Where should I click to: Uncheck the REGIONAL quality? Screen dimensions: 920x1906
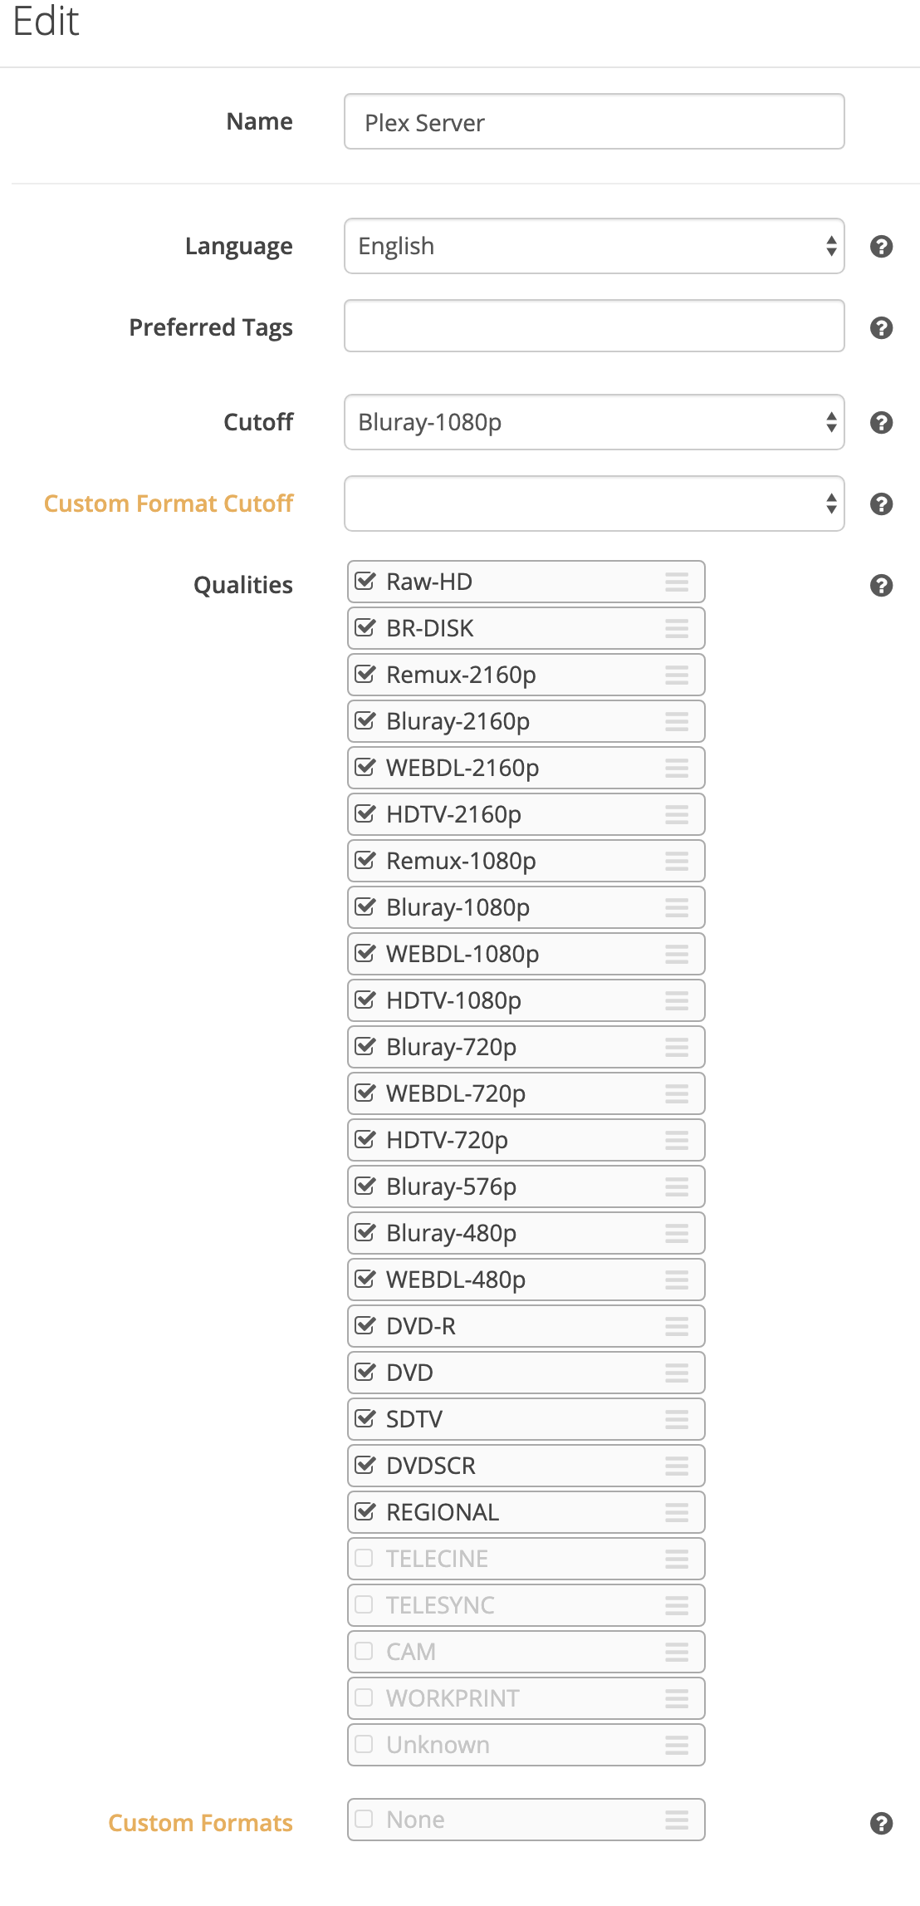coord(365,1512)
